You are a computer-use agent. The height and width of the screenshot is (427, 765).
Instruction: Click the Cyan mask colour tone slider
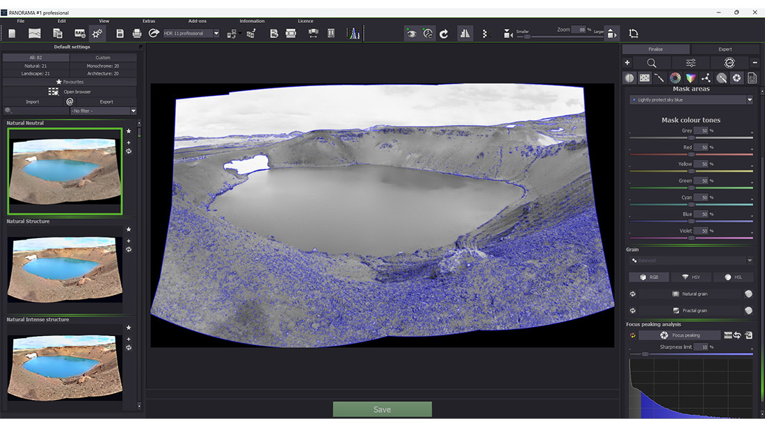[691, 204]
